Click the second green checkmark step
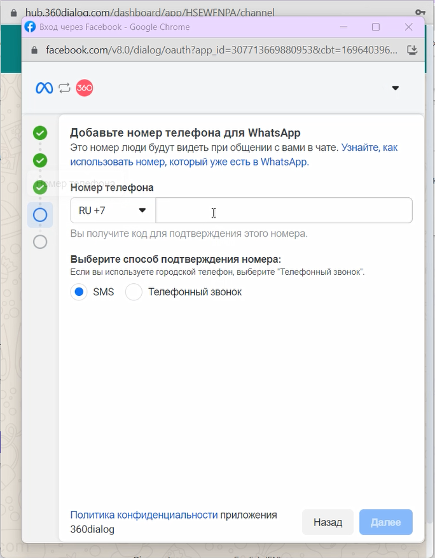This screenshot has width=435, height=558. (x=40, y=160)
